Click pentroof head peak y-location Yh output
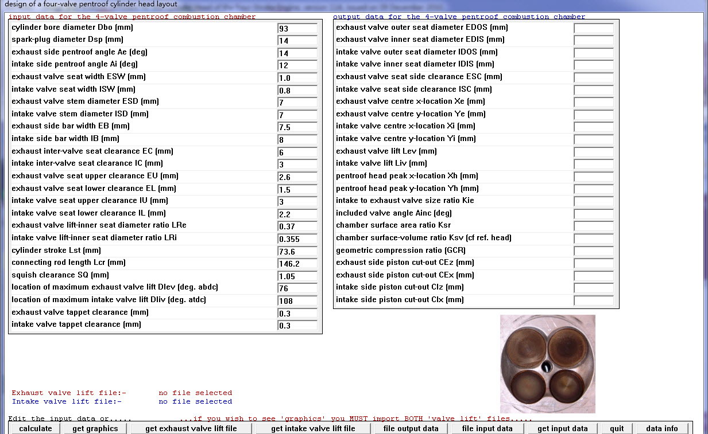The image size is (708, 434). click(594, 189)
